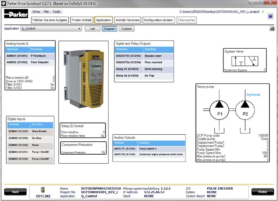The image size is (278, 201).
Task: Select ANIN01 (X11/01) P Feedback row
Action: [x=30, y=56]
